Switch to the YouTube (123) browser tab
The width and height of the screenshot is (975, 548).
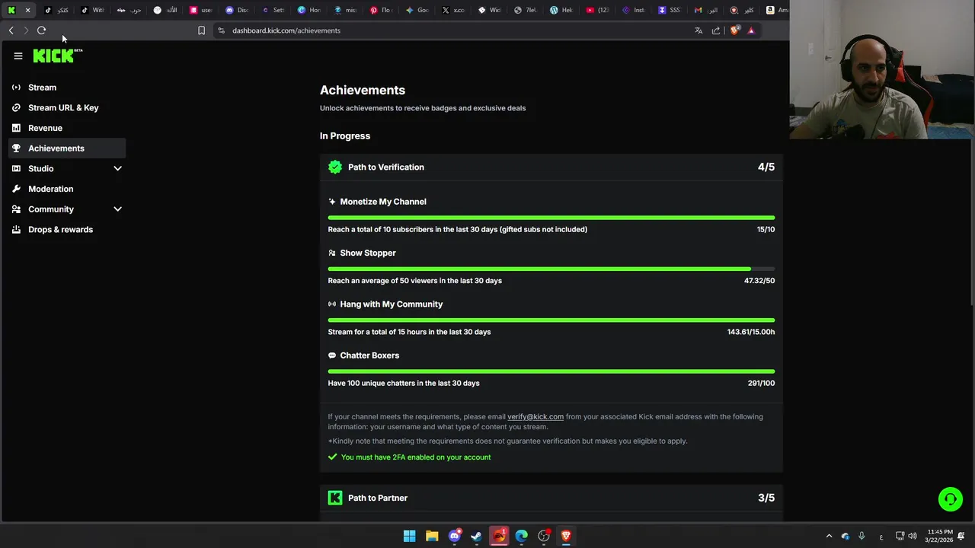coord(598,10)
